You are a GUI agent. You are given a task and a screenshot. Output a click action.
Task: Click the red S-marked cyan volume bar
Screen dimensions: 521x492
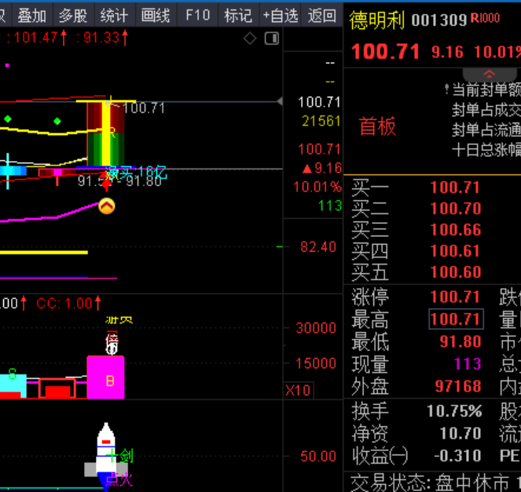coord(13,386)
